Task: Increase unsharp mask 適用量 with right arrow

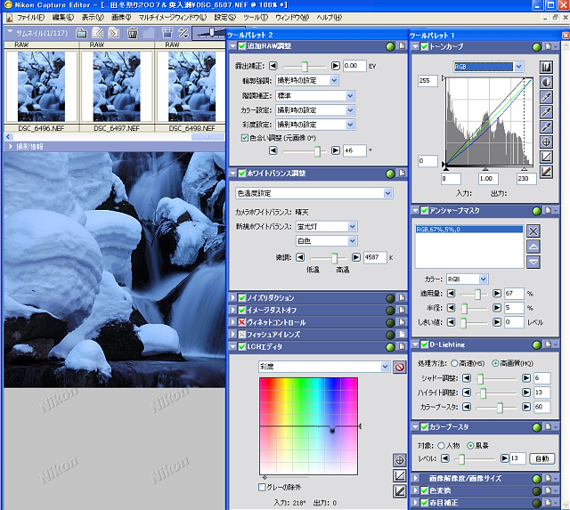Action: [497, 293]
